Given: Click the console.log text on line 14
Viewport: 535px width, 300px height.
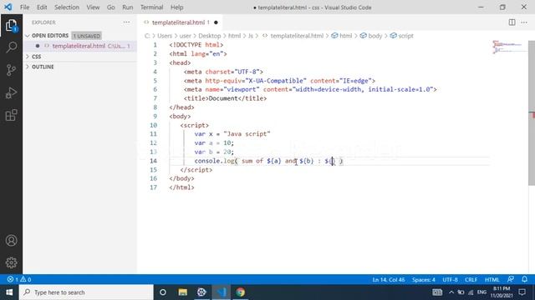Looking at the screenshot, I should click(x=214, y=161).
